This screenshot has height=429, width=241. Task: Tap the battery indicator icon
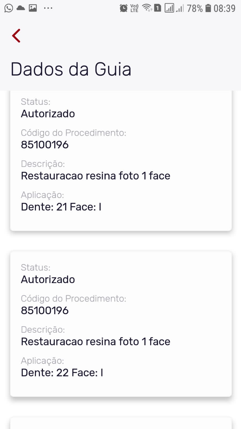(x=208, y=8)
